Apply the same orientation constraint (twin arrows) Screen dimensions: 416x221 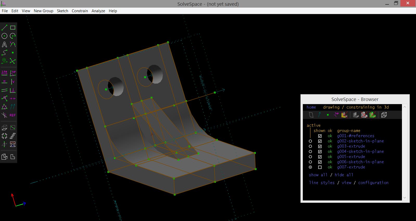pos(13,107)
